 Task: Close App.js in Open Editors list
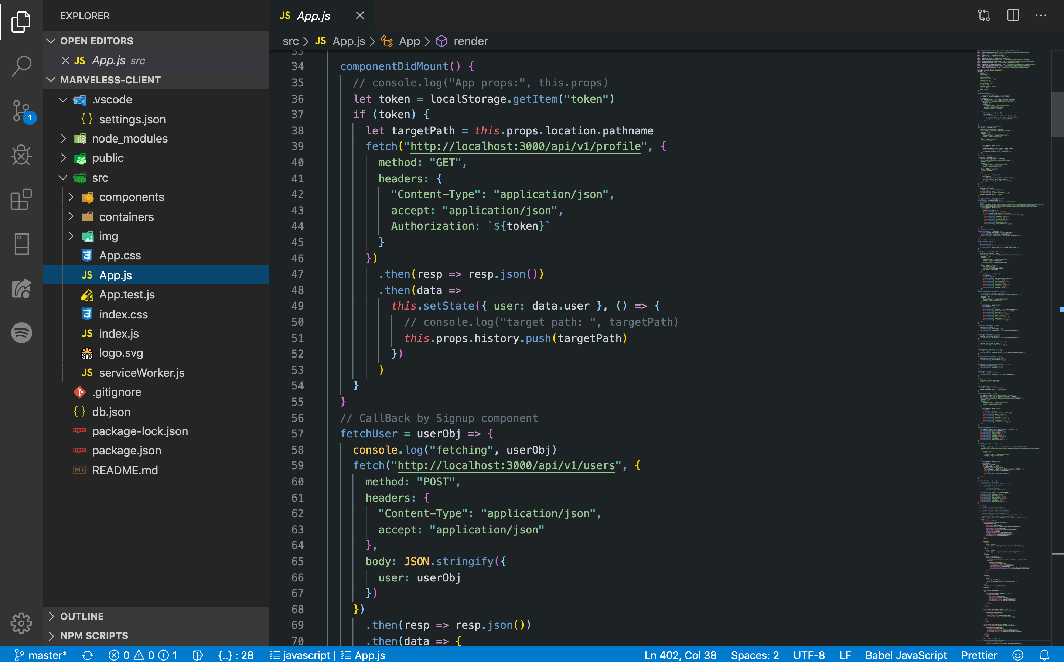coord(66,61)
